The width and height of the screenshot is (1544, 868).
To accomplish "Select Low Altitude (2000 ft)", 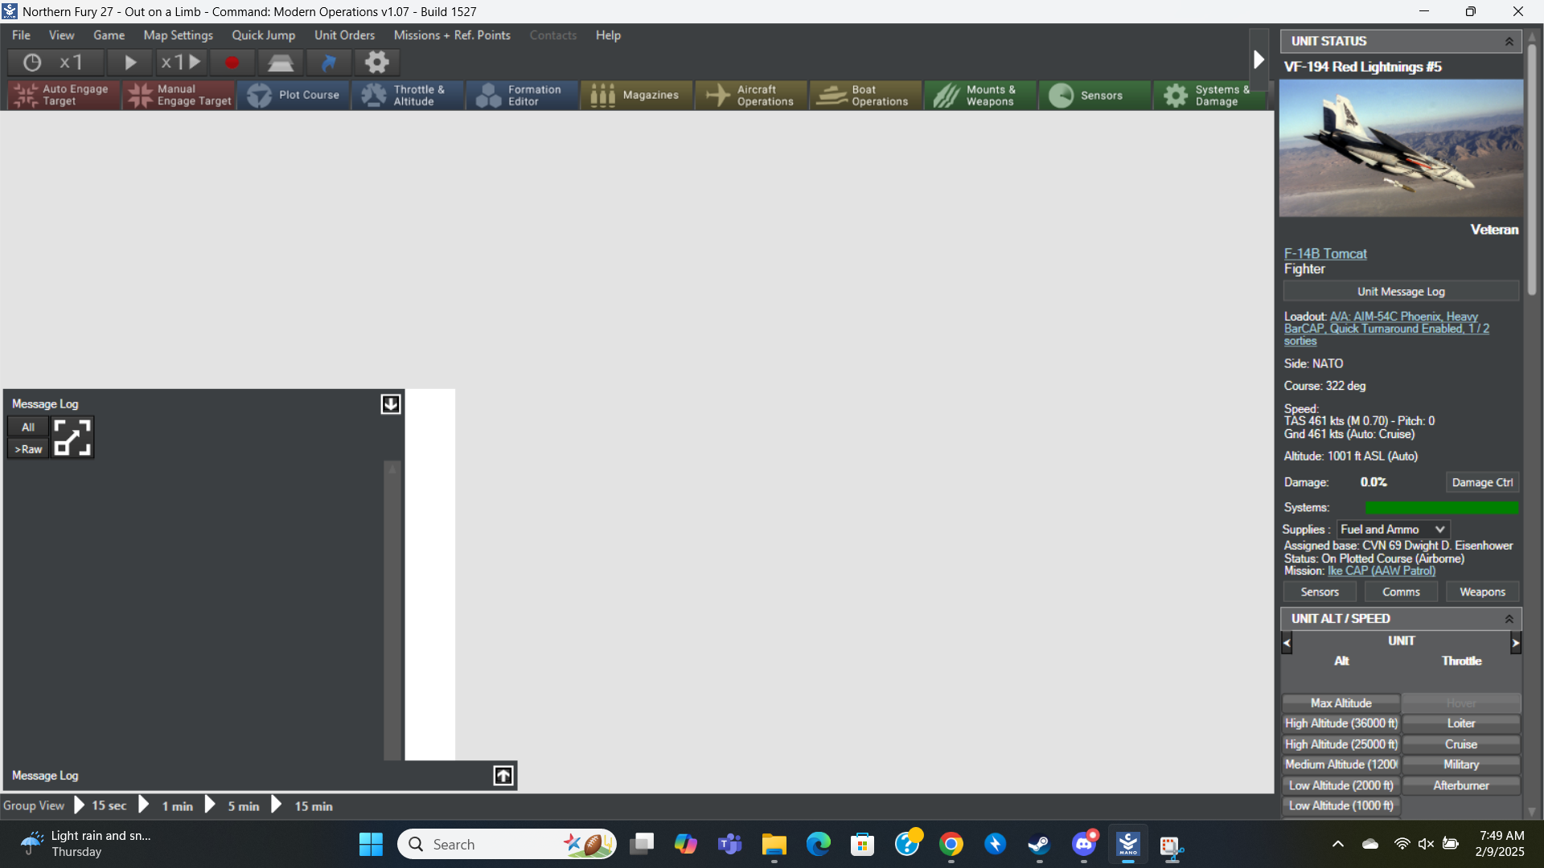I will click(1341, 786).
